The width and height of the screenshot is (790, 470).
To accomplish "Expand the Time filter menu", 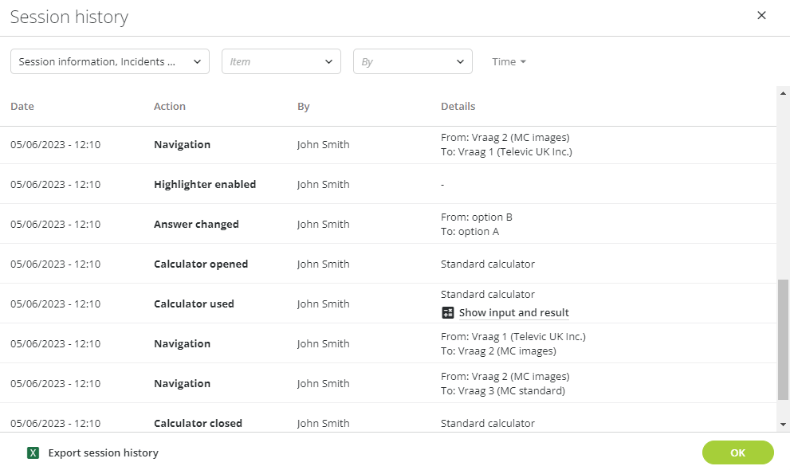I will pyautogui.click(x=509, y=61).
